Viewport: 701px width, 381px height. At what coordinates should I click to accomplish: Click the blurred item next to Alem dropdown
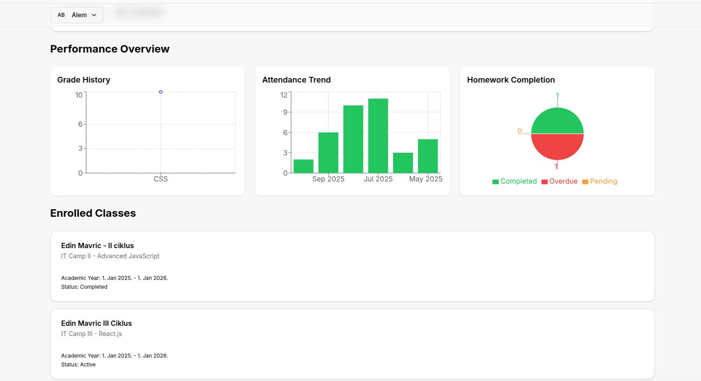point(139,13)
